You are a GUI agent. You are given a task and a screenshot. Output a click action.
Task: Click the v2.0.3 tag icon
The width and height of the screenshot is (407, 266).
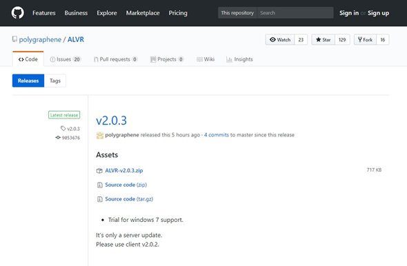63,128
